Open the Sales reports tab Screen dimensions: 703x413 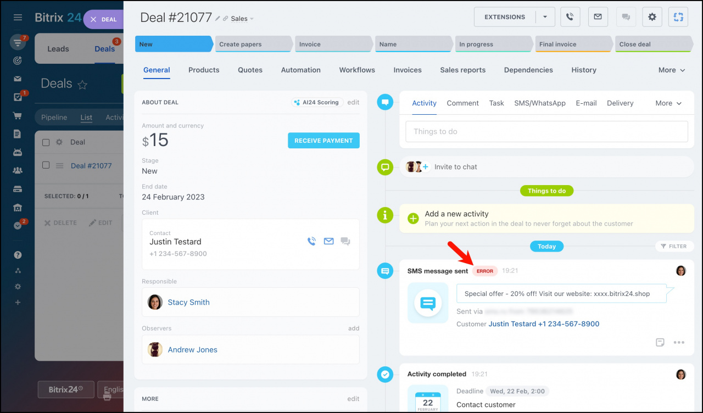point(463,70)
